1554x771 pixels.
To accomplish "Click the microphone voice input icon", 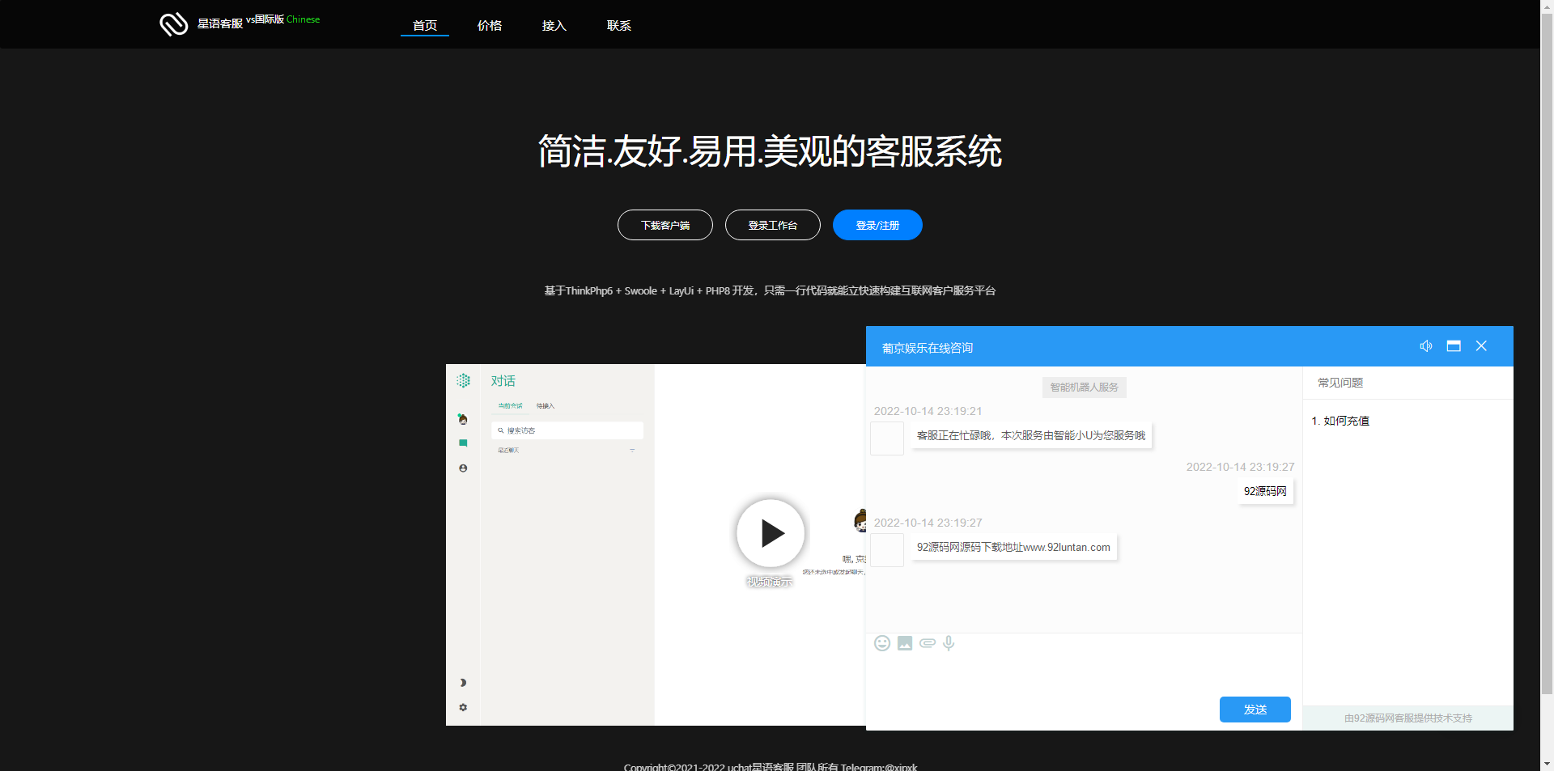I will click(x=949, y=643).
